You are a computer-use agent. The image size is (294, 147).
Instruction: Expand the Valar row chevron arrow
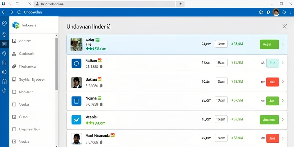283,44
